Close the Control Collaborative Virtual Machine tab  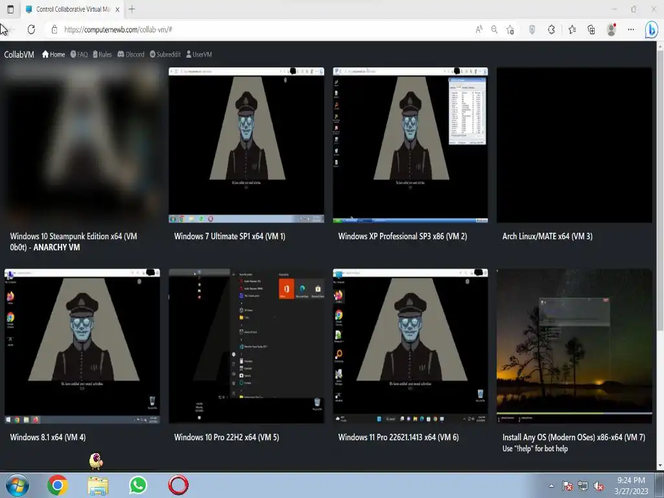(118, 9)
